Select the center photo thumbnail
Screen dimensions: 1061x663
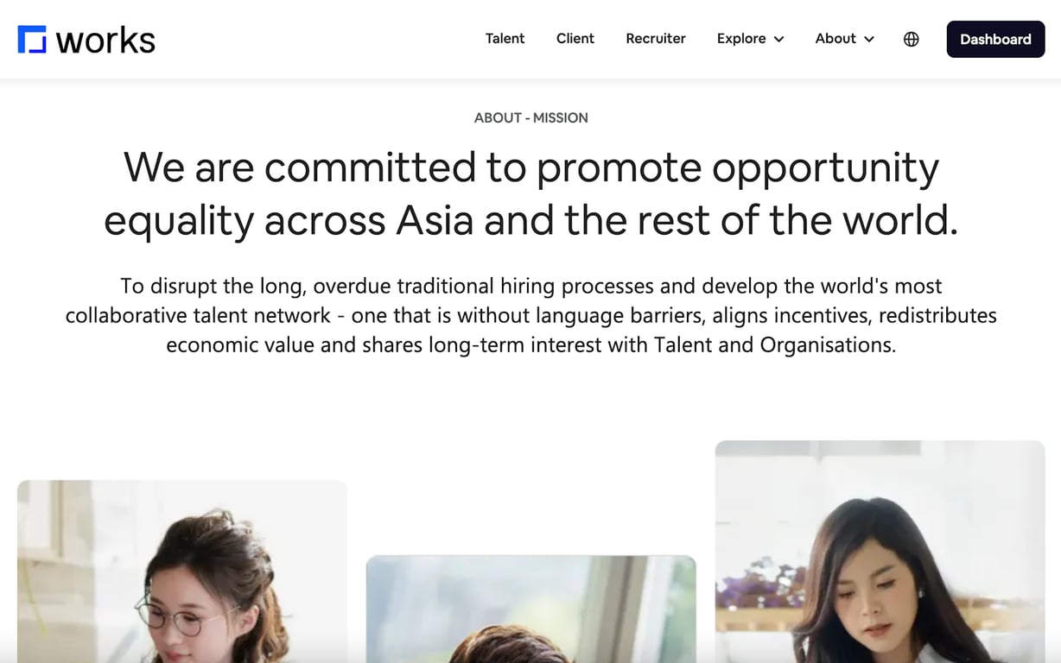(x=530, y=609)
